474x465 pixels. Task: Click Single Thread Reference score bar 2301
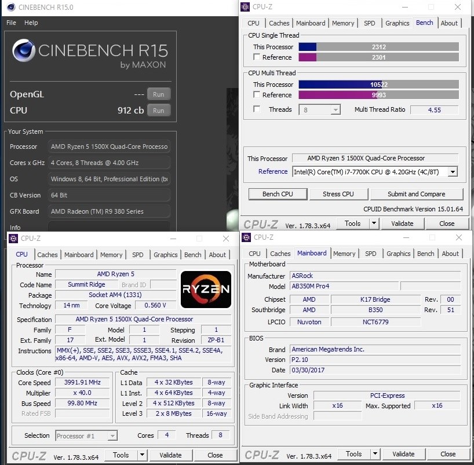click(379, 57)
